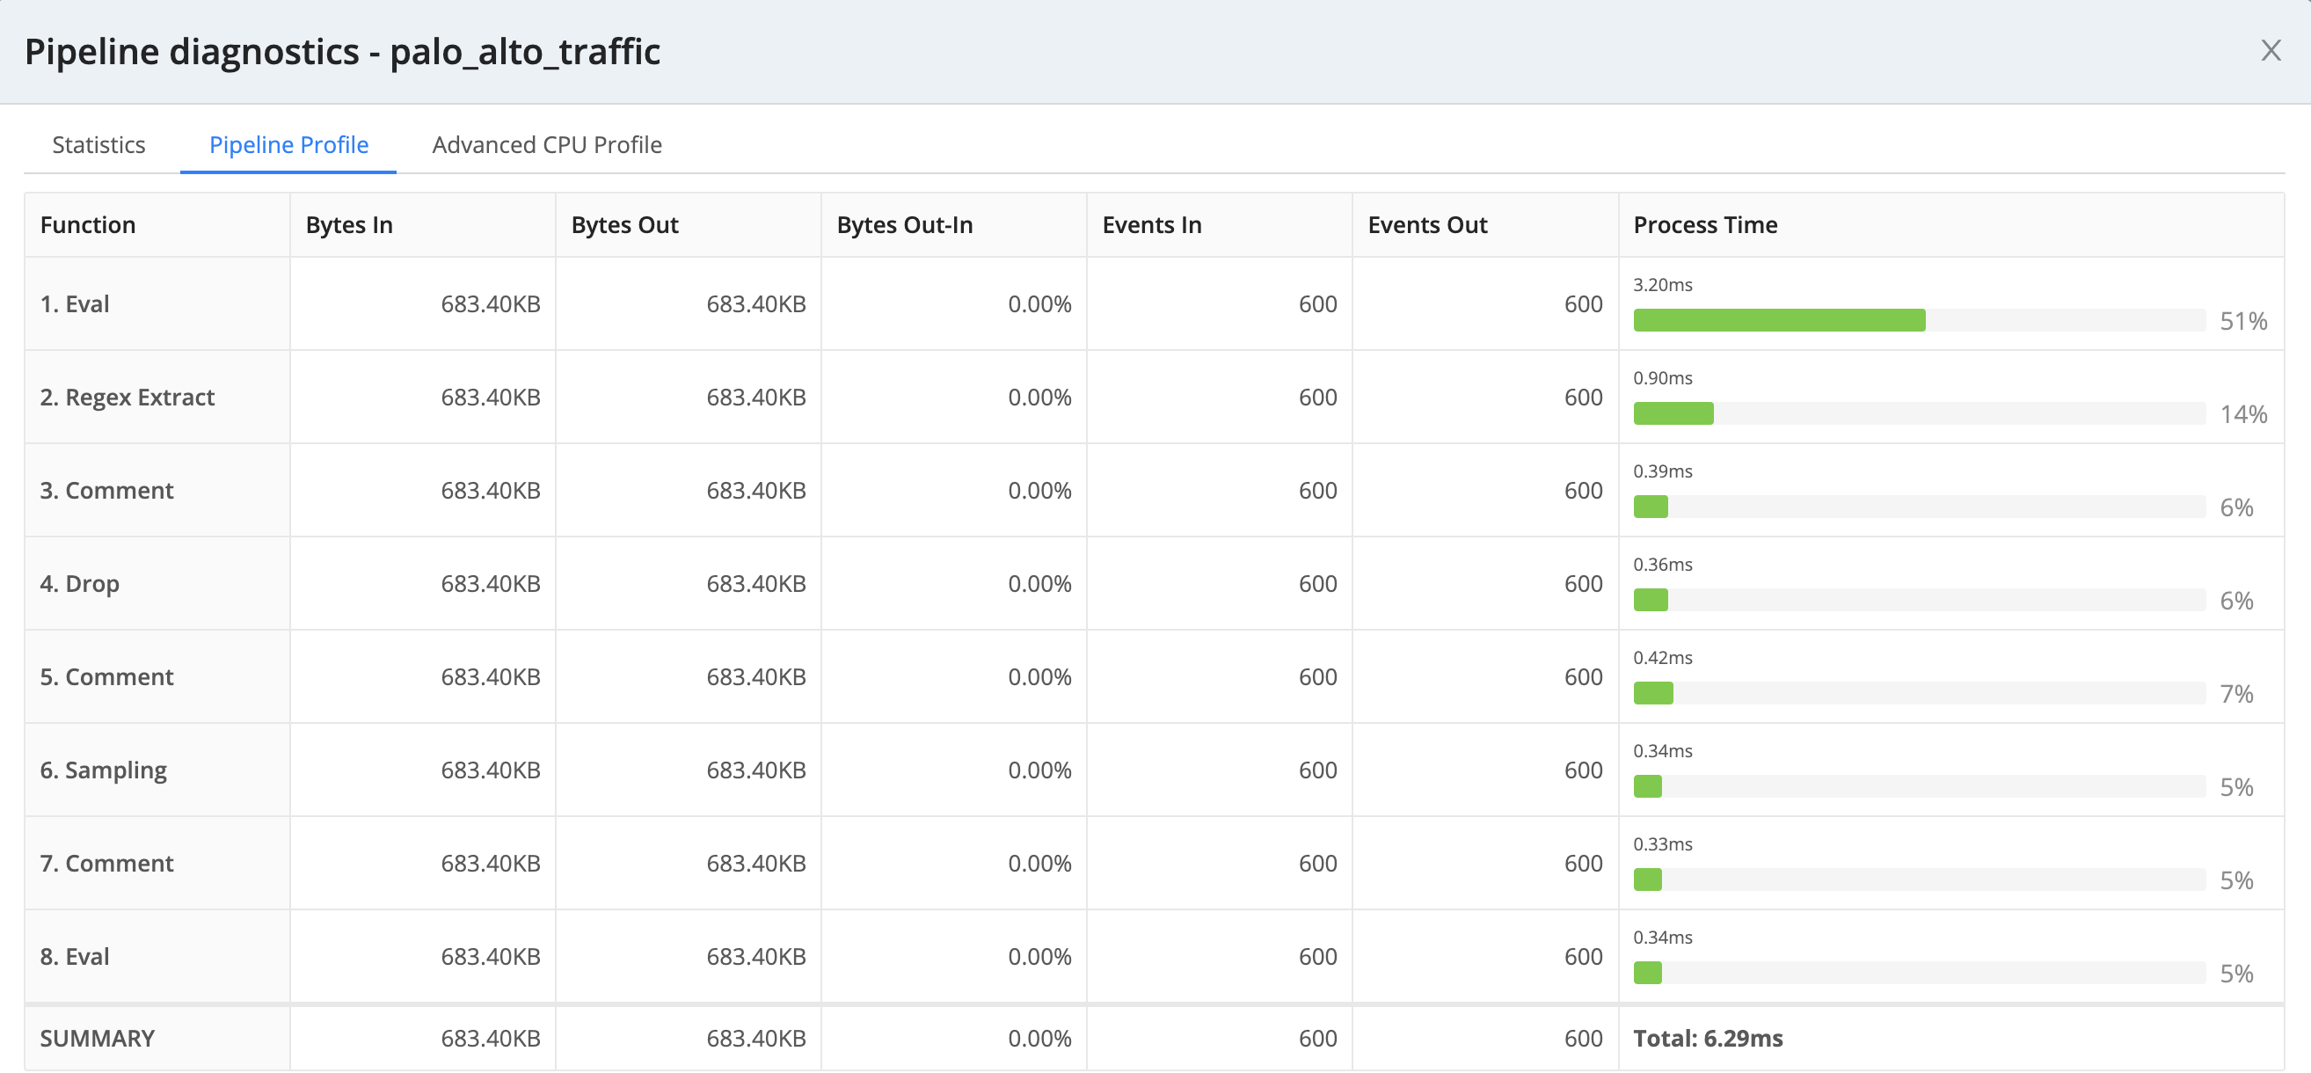Select the SUMMARY row
The width and height of the screenshot is (2311, 1073).
(x=97, y=1038)
